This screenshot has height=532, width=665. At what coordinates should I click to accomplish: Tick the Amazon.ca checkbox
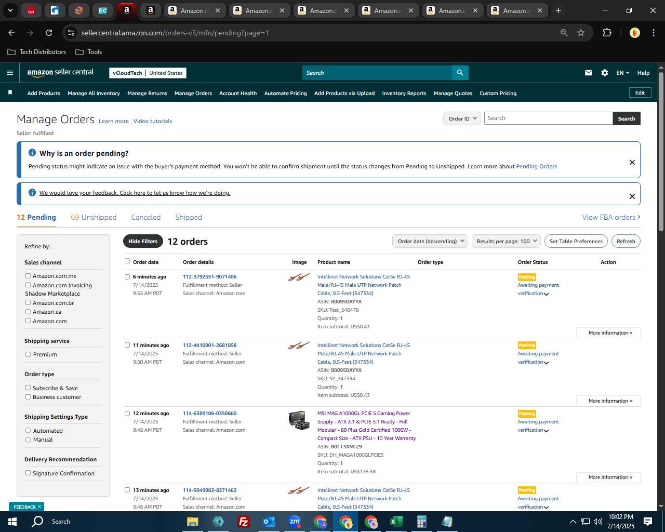tap(28, 312)
